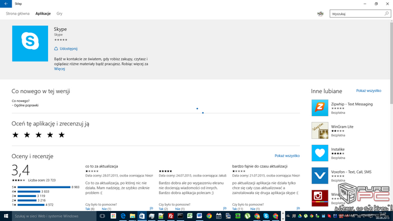Select the Aplikacje tab
The height and width of the screenshot is (221, 393).
43,13
